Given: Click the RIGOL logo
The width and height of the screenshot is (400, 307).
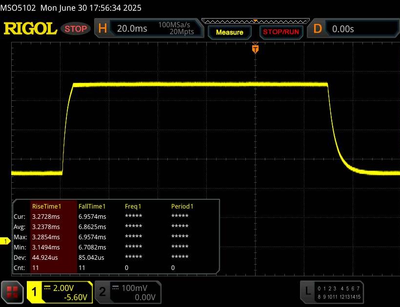Looking at the screenshot, I should click(x=30, y=28).
